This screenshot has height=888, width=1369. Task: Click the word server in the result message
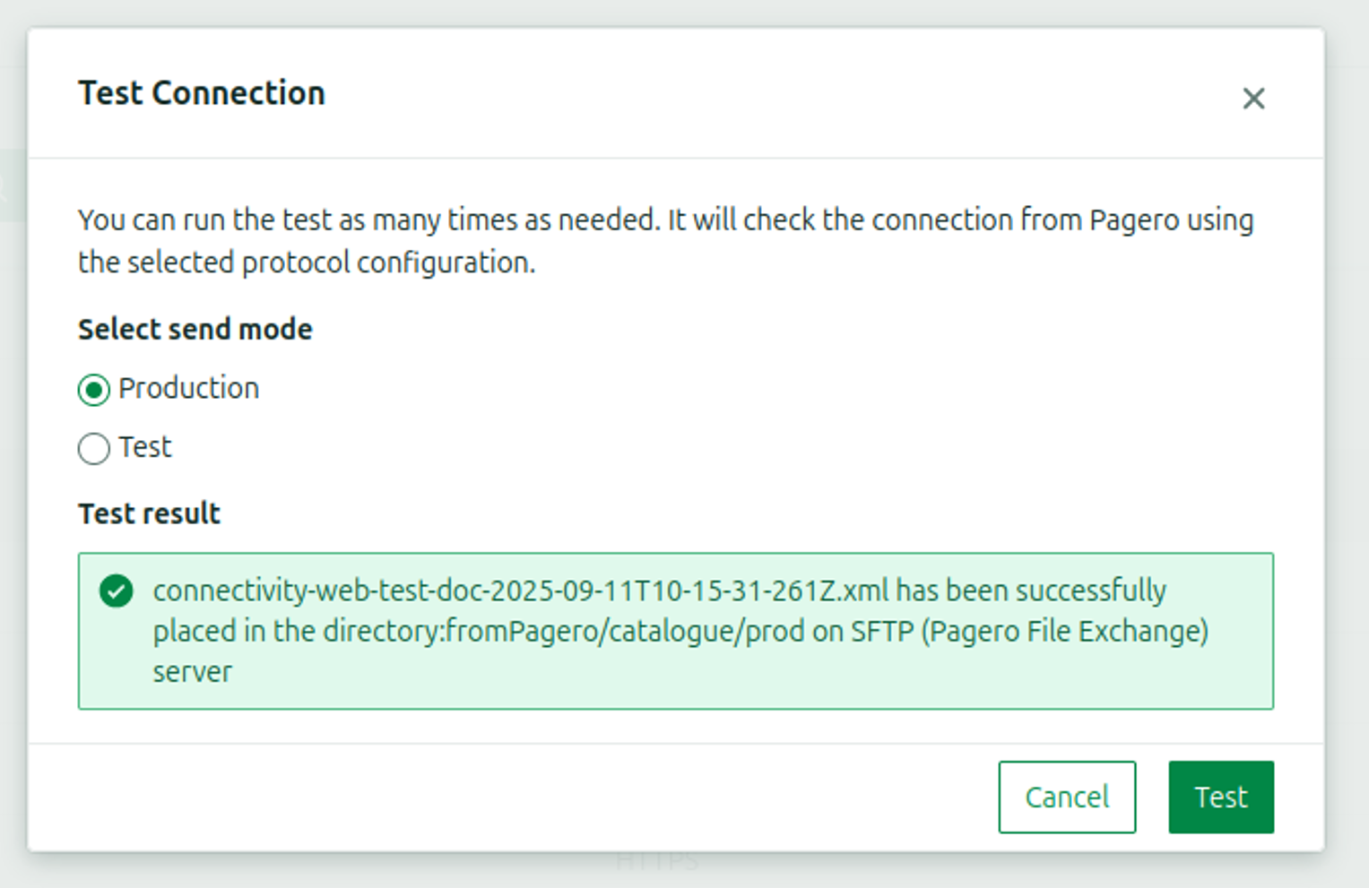(x=192, y=672)
